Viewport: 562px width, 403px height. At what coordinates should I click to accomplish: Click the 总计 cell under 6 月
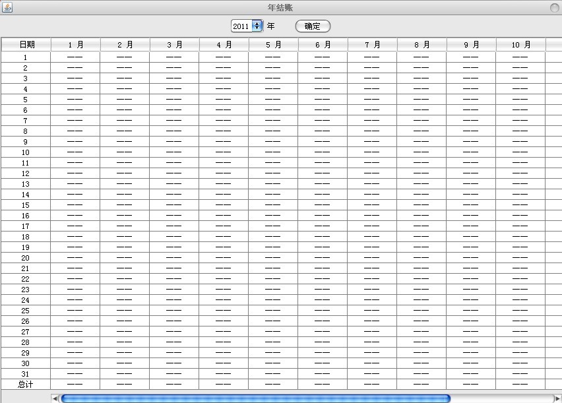click(x=322, y=385)
